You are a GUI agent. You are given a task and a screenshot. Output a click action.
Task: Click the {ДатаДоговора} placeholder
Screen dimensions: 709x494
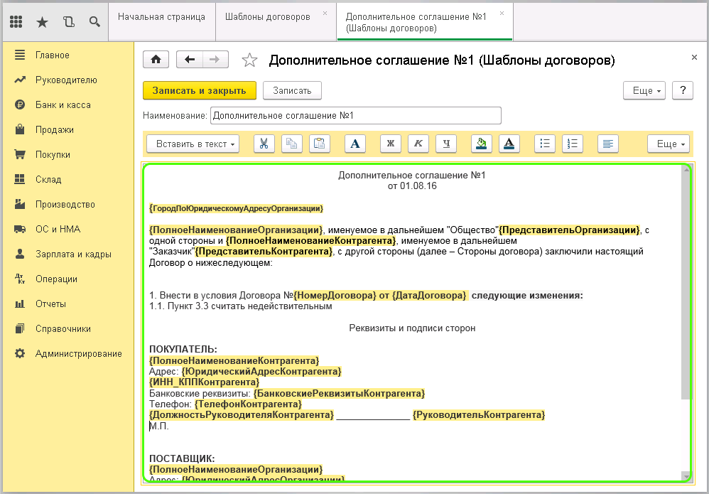pos(429,296)
